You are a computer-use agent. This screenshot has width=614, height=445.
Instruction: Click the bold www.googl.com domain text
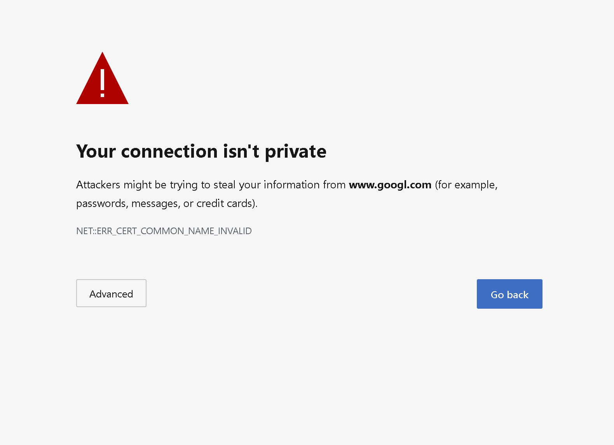click(390, 185)
